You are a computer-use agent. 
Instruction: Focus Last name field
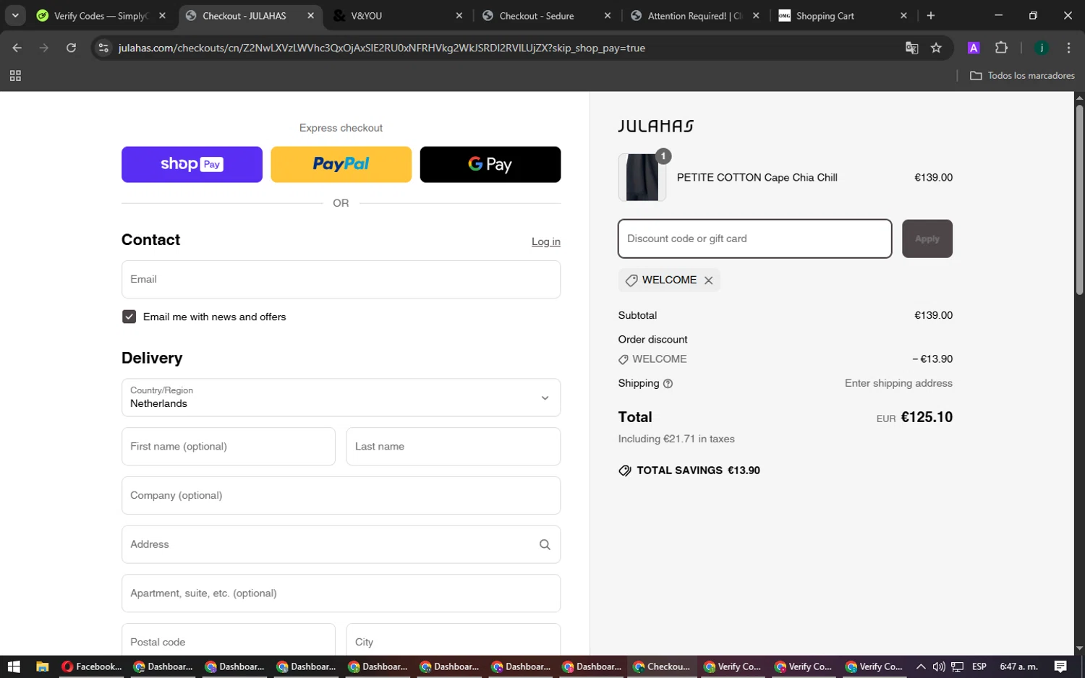(454, 446)
